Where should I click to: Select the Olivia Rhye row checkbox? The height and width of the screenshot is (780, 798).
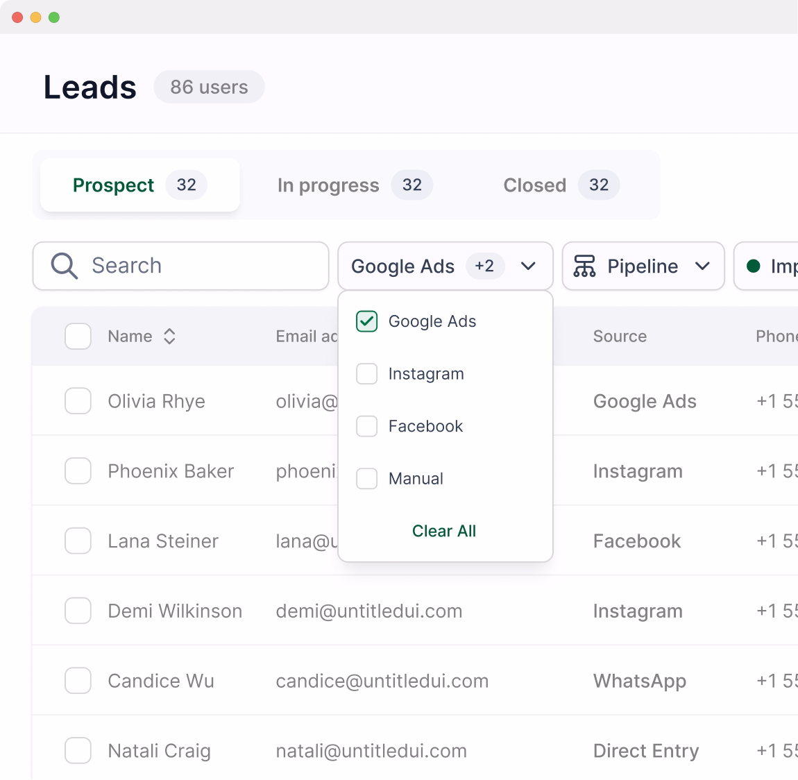(x=78, y=401)
